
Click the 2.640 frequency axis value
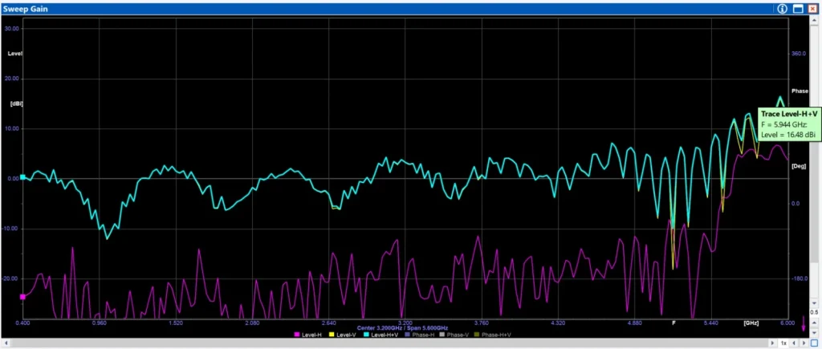point(328,323)
